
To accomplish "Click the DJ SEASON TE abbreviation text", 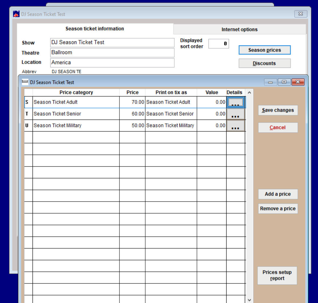I will click(66, 72).
